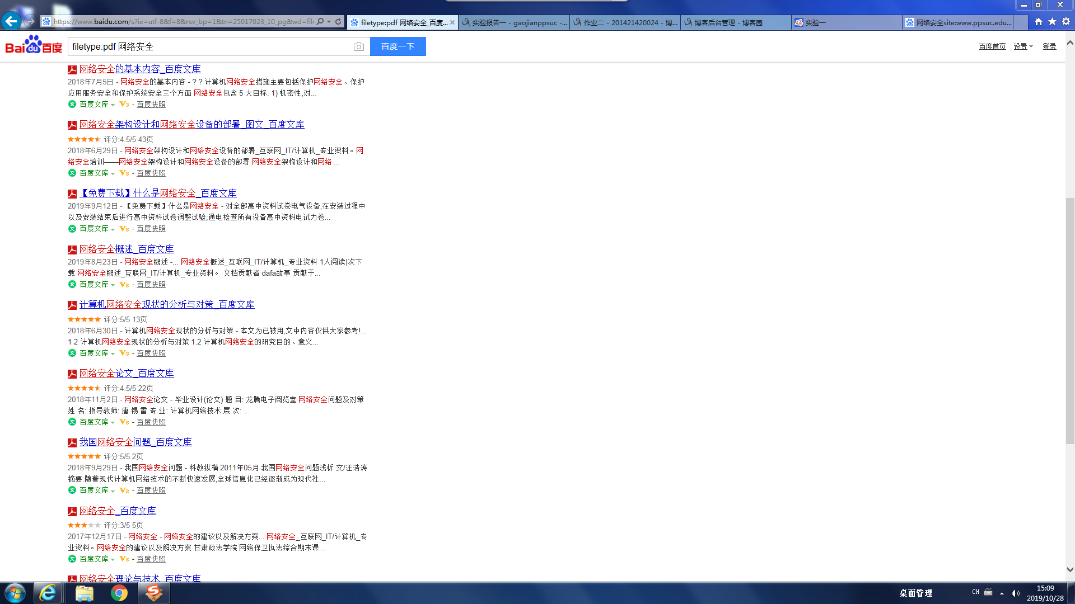This screenshot has width=1075, height=604.
Task: Open the Windows Start menu
Action: (x=15, y=593)
